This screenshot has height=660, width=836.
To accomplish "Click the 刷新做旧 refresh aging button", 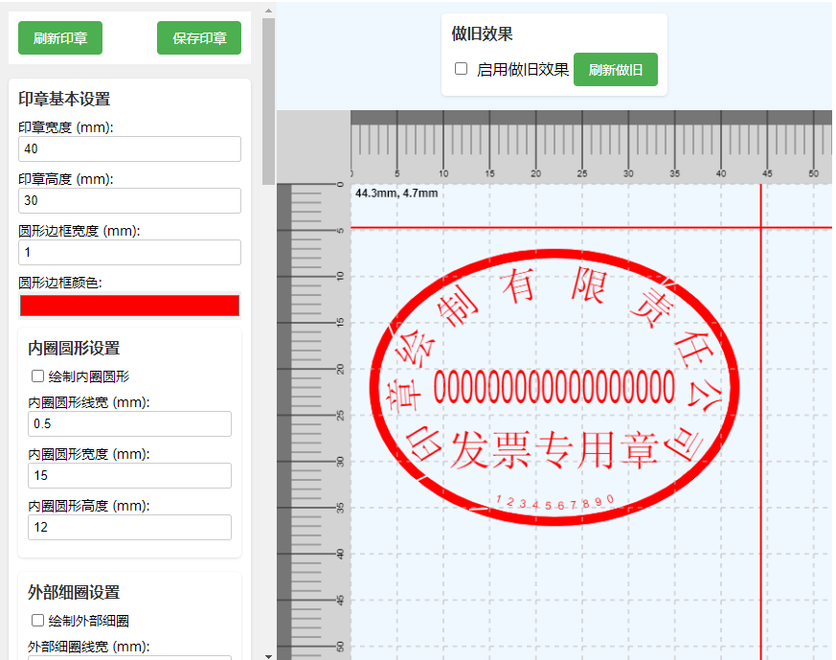I will click(x=615, y=69).
